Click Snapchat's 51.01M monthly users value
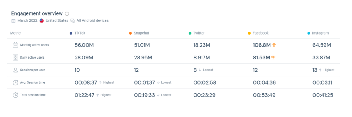The height and width of the screenshot is (117, 352). [142, 45]
